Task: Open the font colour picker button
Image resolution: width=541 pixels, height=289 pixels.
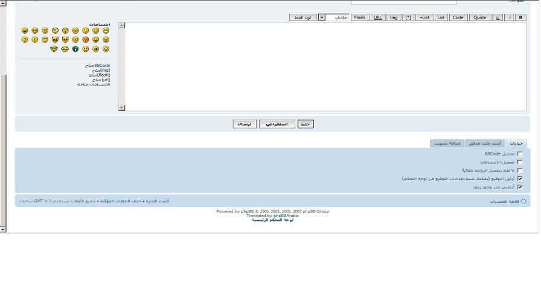Action: click(x=303, y=17)
